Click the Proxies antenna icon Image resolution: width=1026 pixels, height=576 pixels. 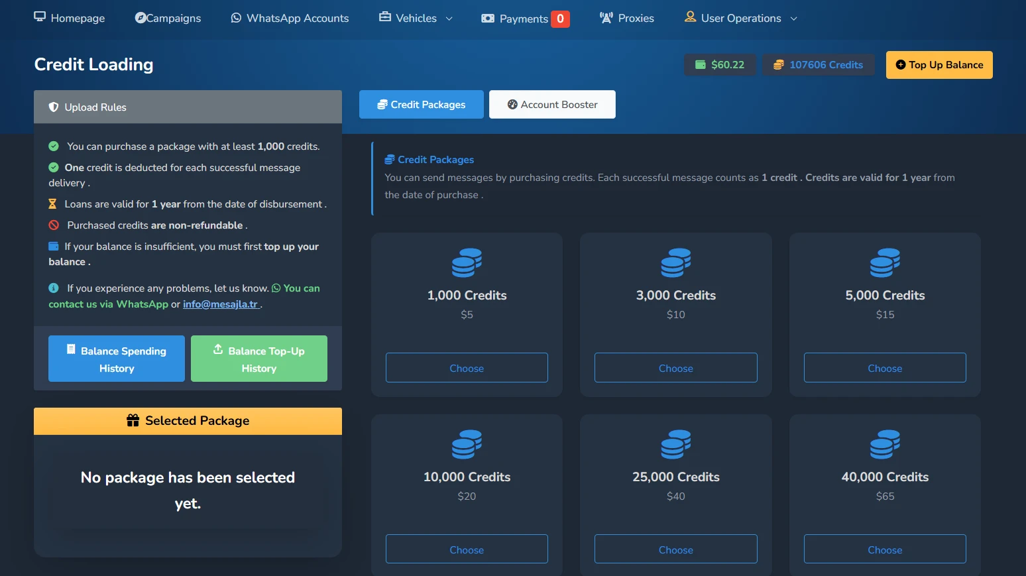pos(606,18)
